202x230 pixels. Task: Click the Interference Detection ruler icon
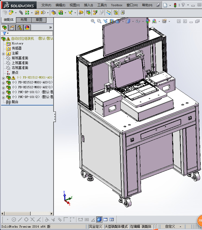click(x=108, y=12)
